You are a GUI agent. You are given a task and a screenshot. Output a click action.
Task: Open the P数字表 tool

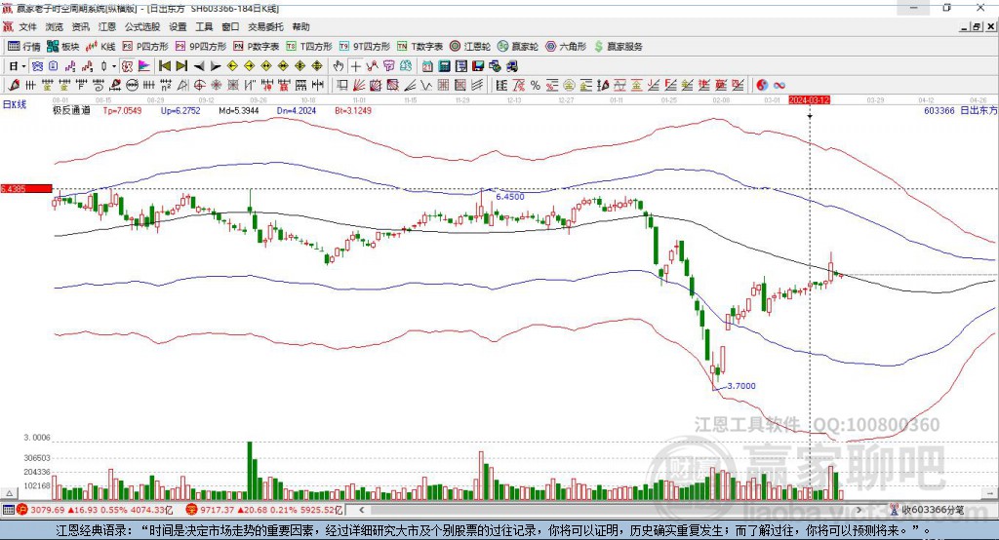coord(257,47)
